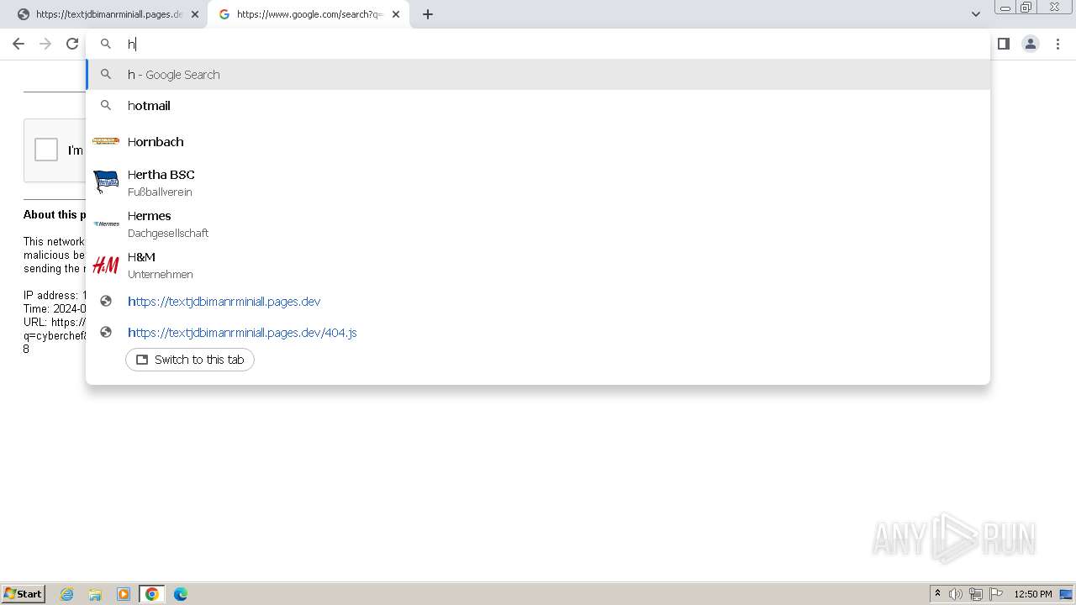Close the textjdbimanrminiall tab

click(x=195, y=14)
